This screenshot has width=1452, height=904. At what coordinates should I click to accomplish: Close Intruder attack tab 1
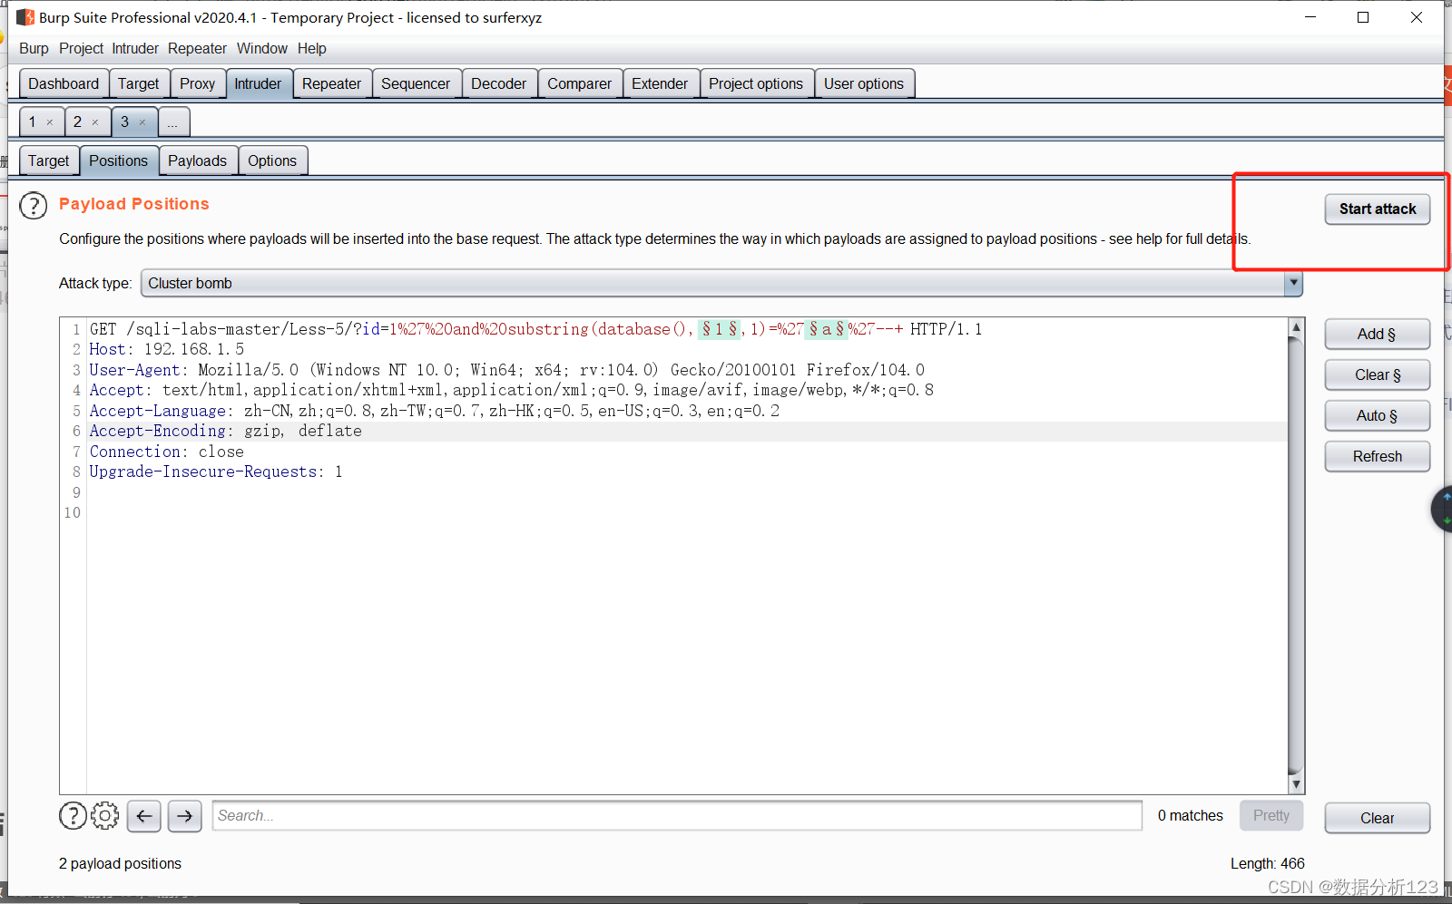tap(50, 122)
